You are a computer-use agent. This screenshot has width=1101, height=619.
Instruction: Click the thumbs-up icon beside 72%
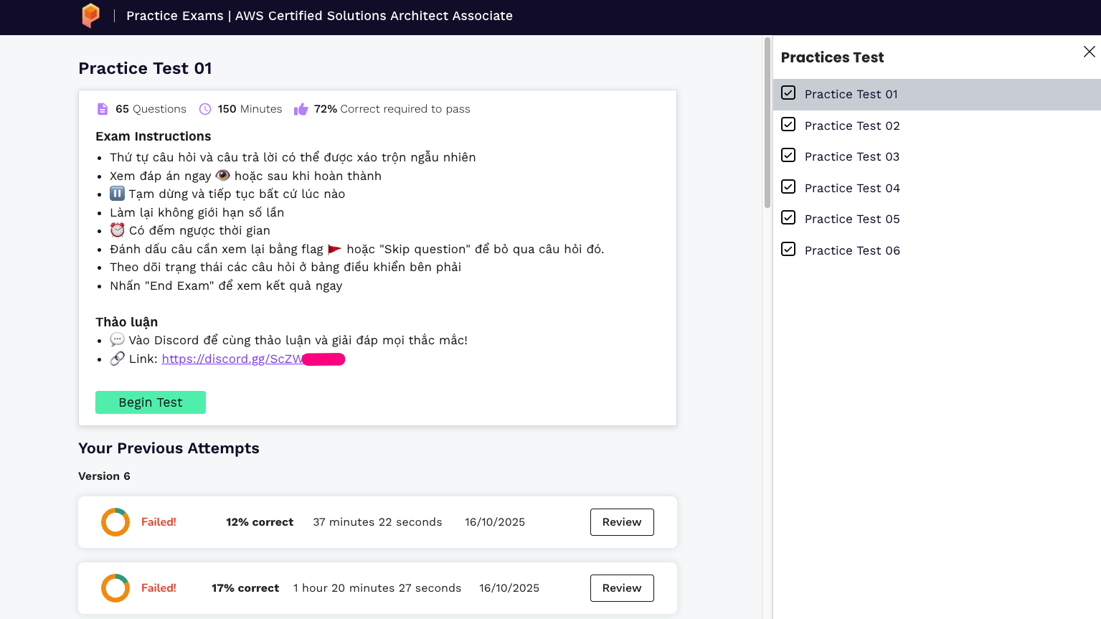coord(301,109)
